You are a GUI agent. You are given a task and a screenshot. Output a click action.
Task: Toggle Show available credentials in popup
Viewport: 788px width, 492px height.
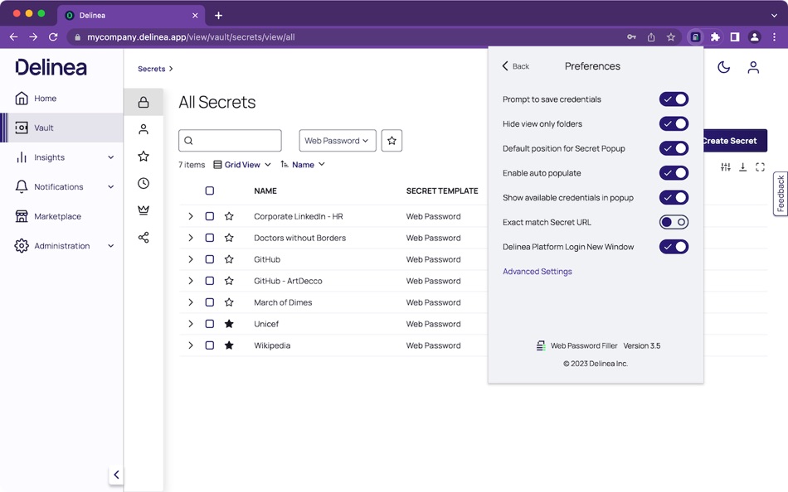pos(674,198)
